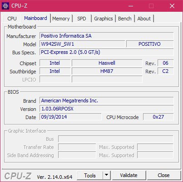Select the Mainboard tab
This screenshot has height=182, width=183.
35,18
